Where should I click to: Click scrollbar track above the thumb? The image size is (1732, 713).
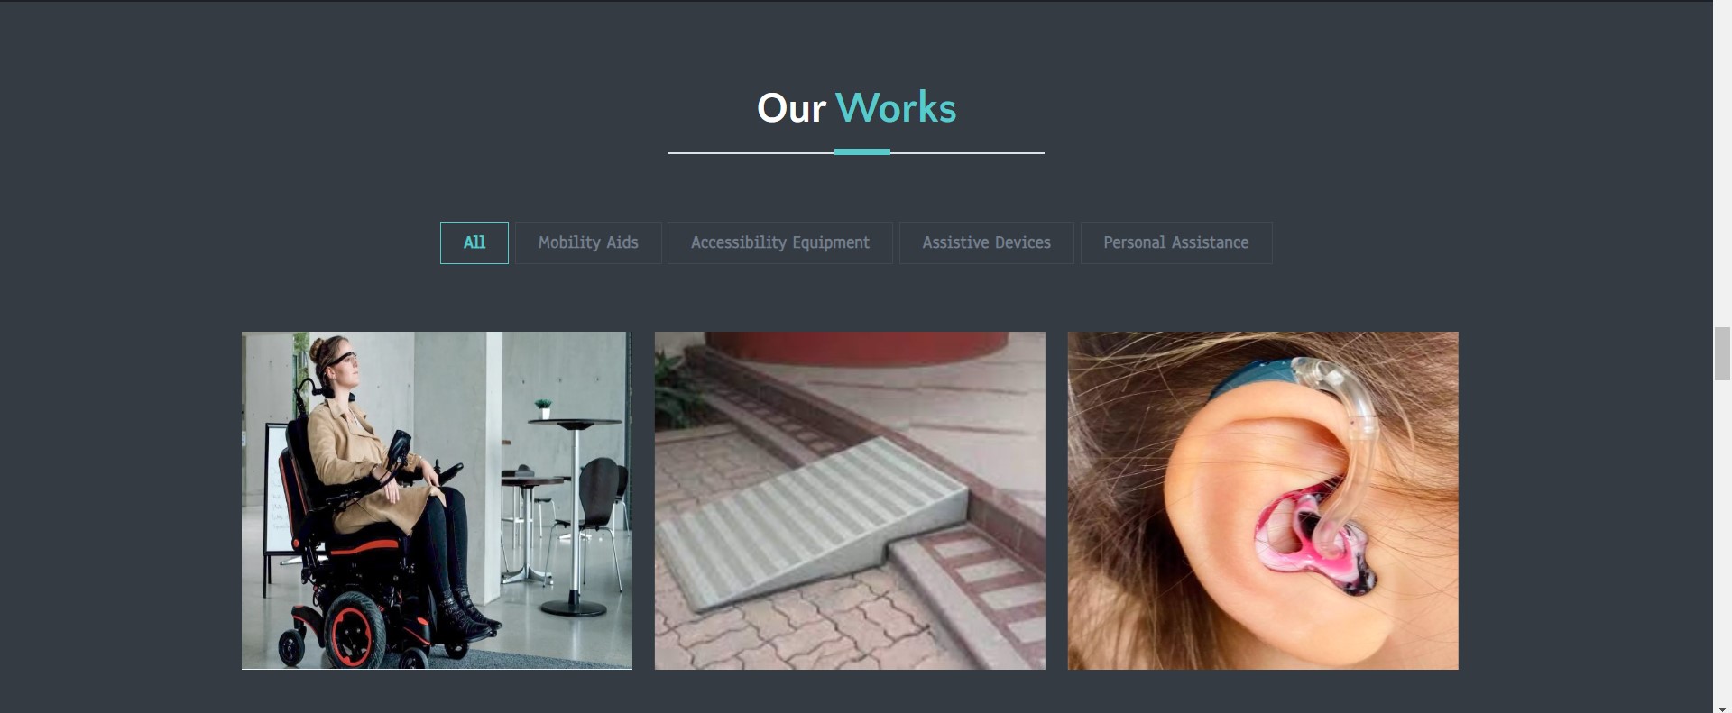coord(1722,162)
